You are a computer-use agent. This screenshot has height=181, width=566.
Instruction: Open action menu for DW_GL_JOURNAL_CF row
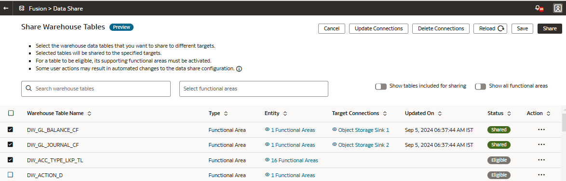point(541,144)
